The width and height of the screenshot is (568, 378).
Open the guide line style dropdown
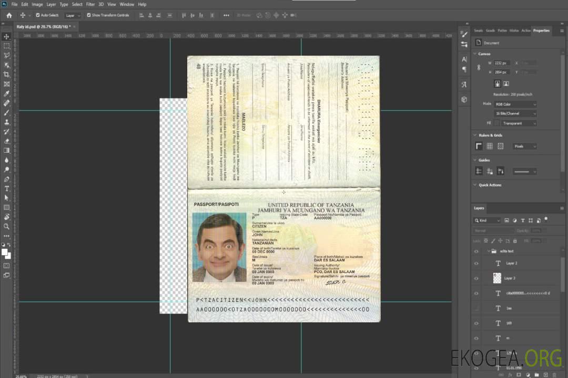pos(524,172)
